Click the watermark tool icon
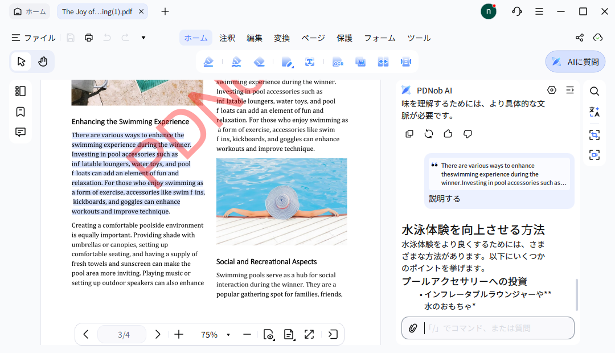 pyautogui.click(x=360, y=61)
